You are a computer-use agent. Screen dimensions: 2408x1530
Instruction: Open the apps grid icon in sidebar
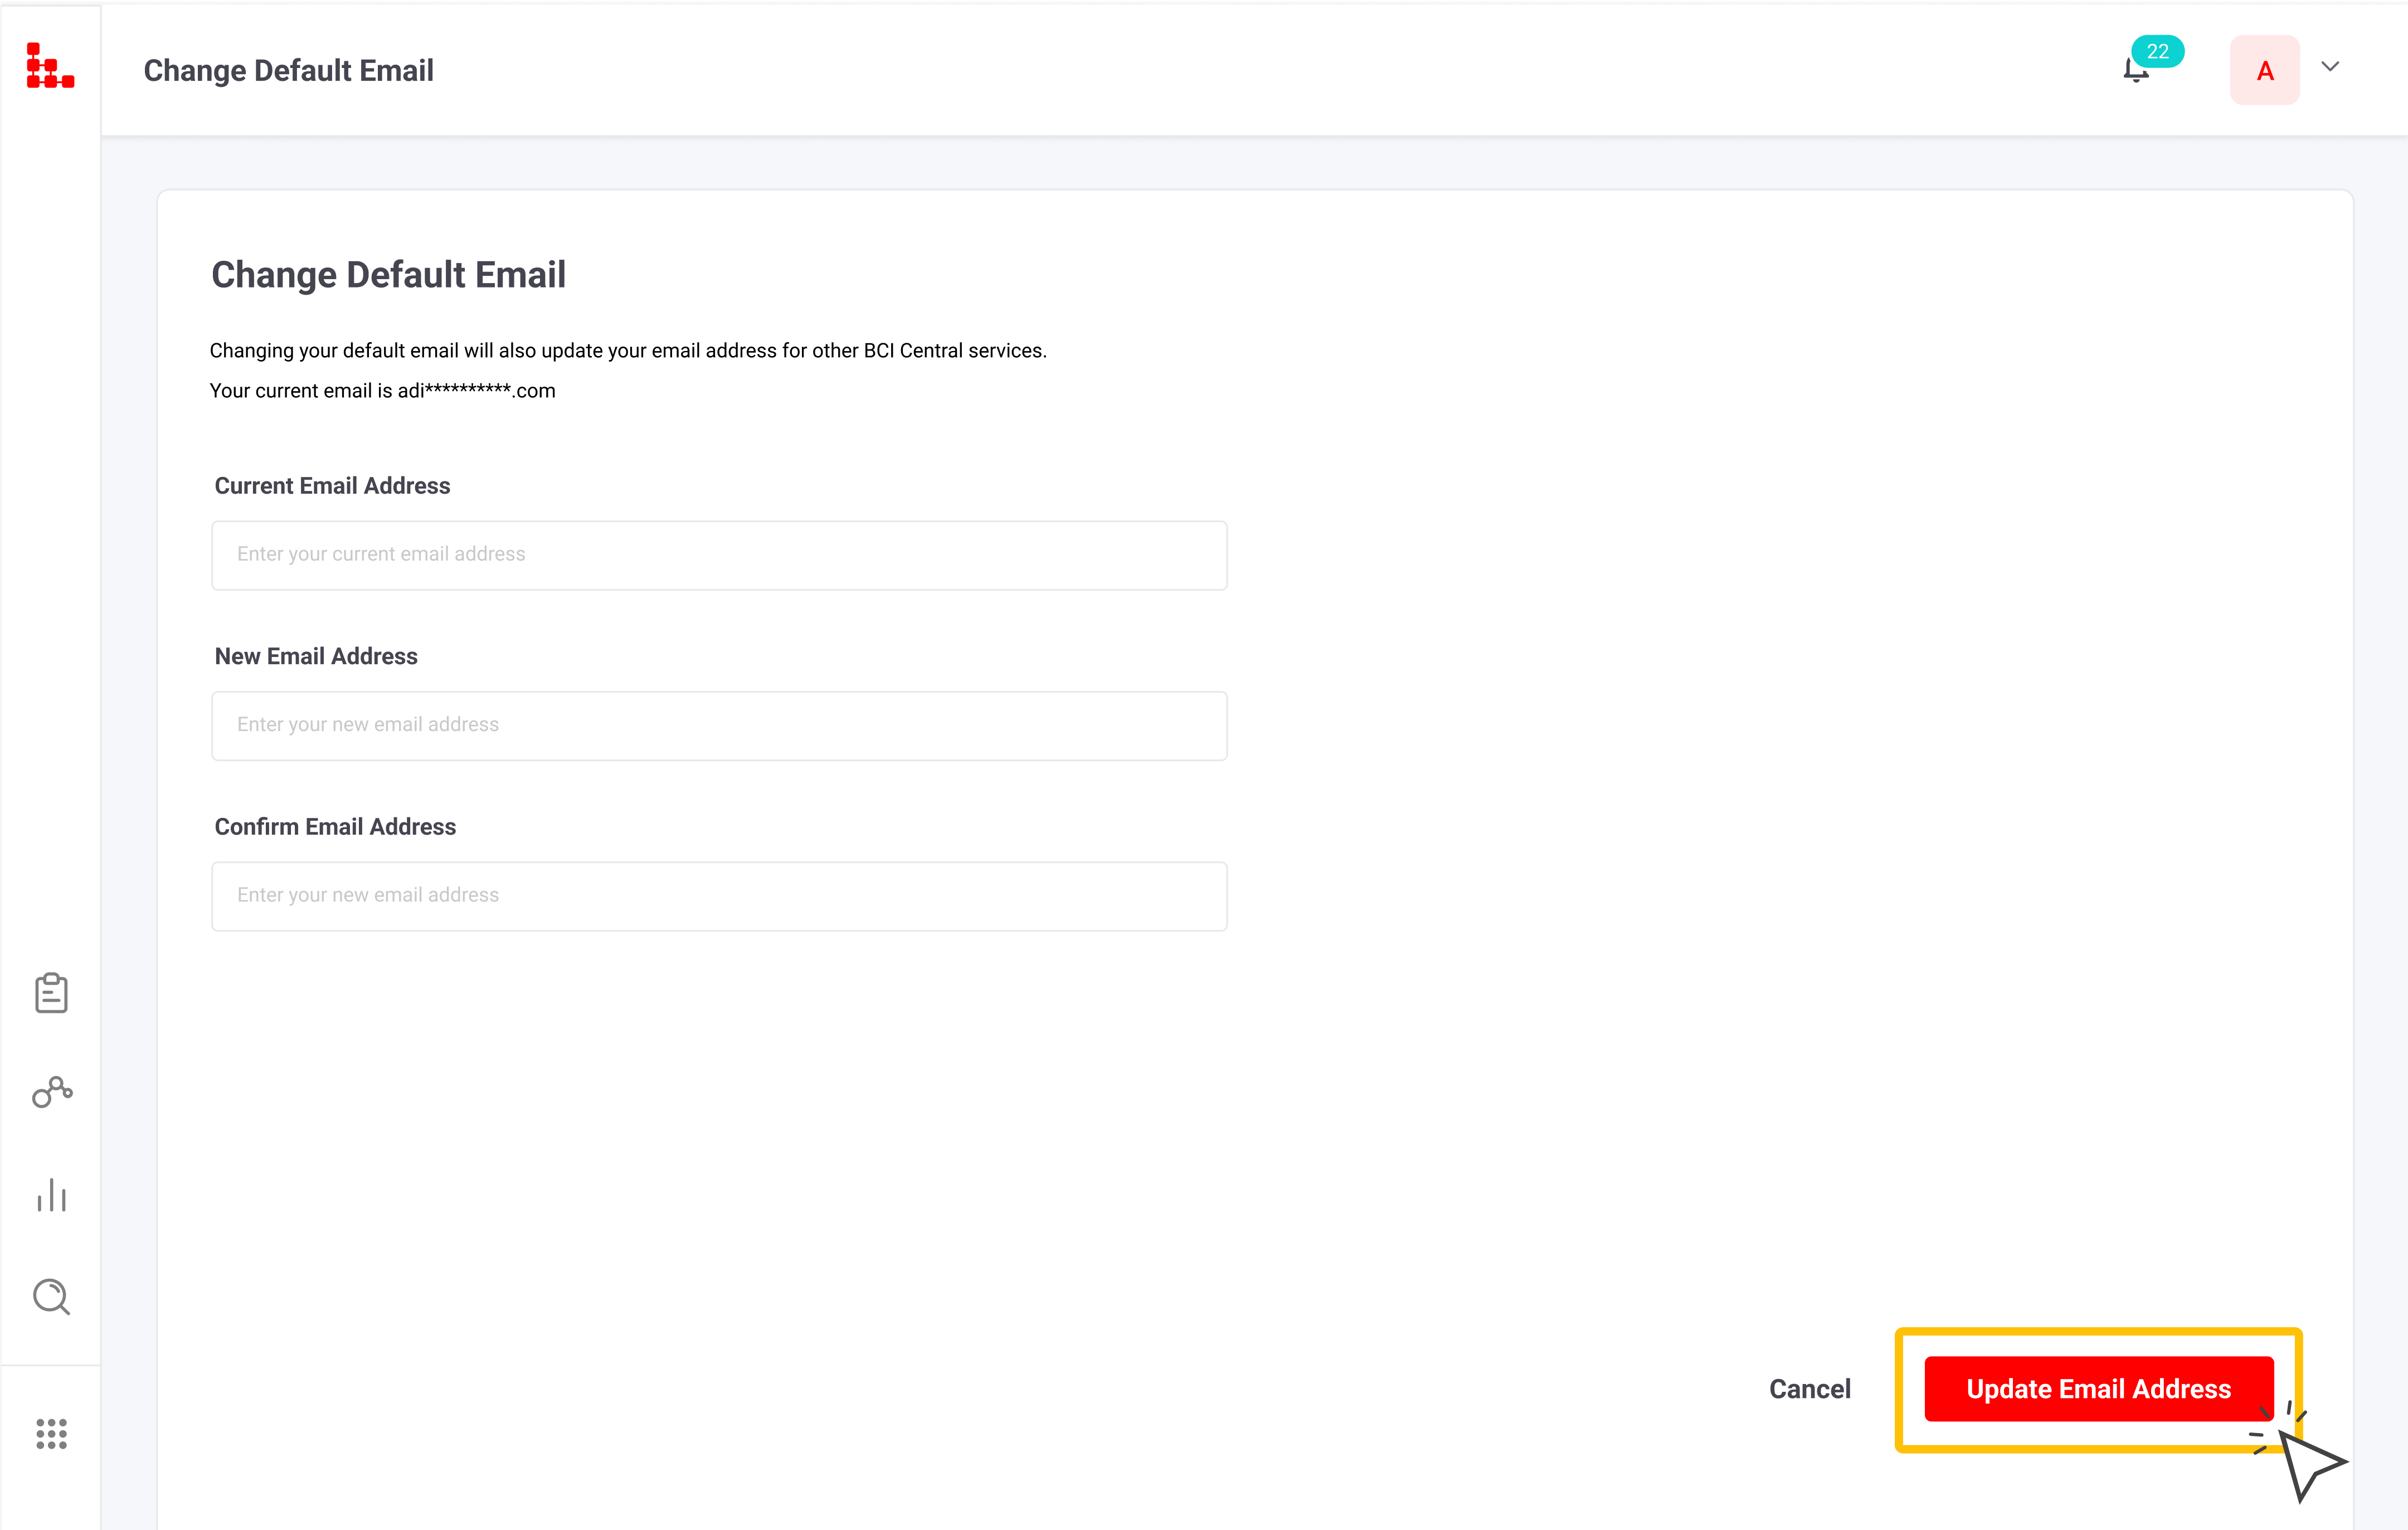pyautogui.click(x=52, y=1433)
